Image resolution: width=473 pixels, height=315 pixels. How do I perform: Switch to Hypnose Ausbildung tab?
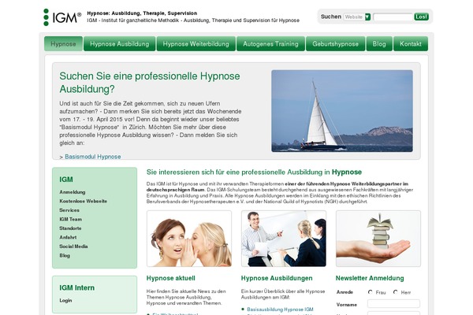tap(120, 44)
